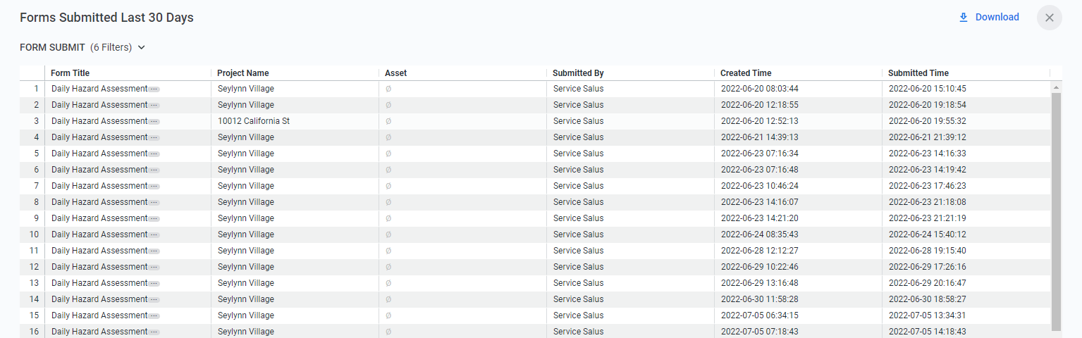Screen dimensions: 1082x338
Task: Sort by the Project Name column header
Action: 243,73
